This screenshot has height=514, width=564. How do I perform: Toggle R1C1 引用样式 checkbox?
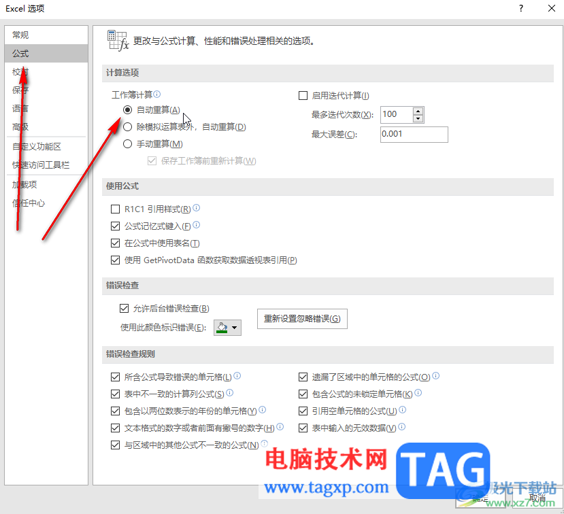tap(115, 209)
